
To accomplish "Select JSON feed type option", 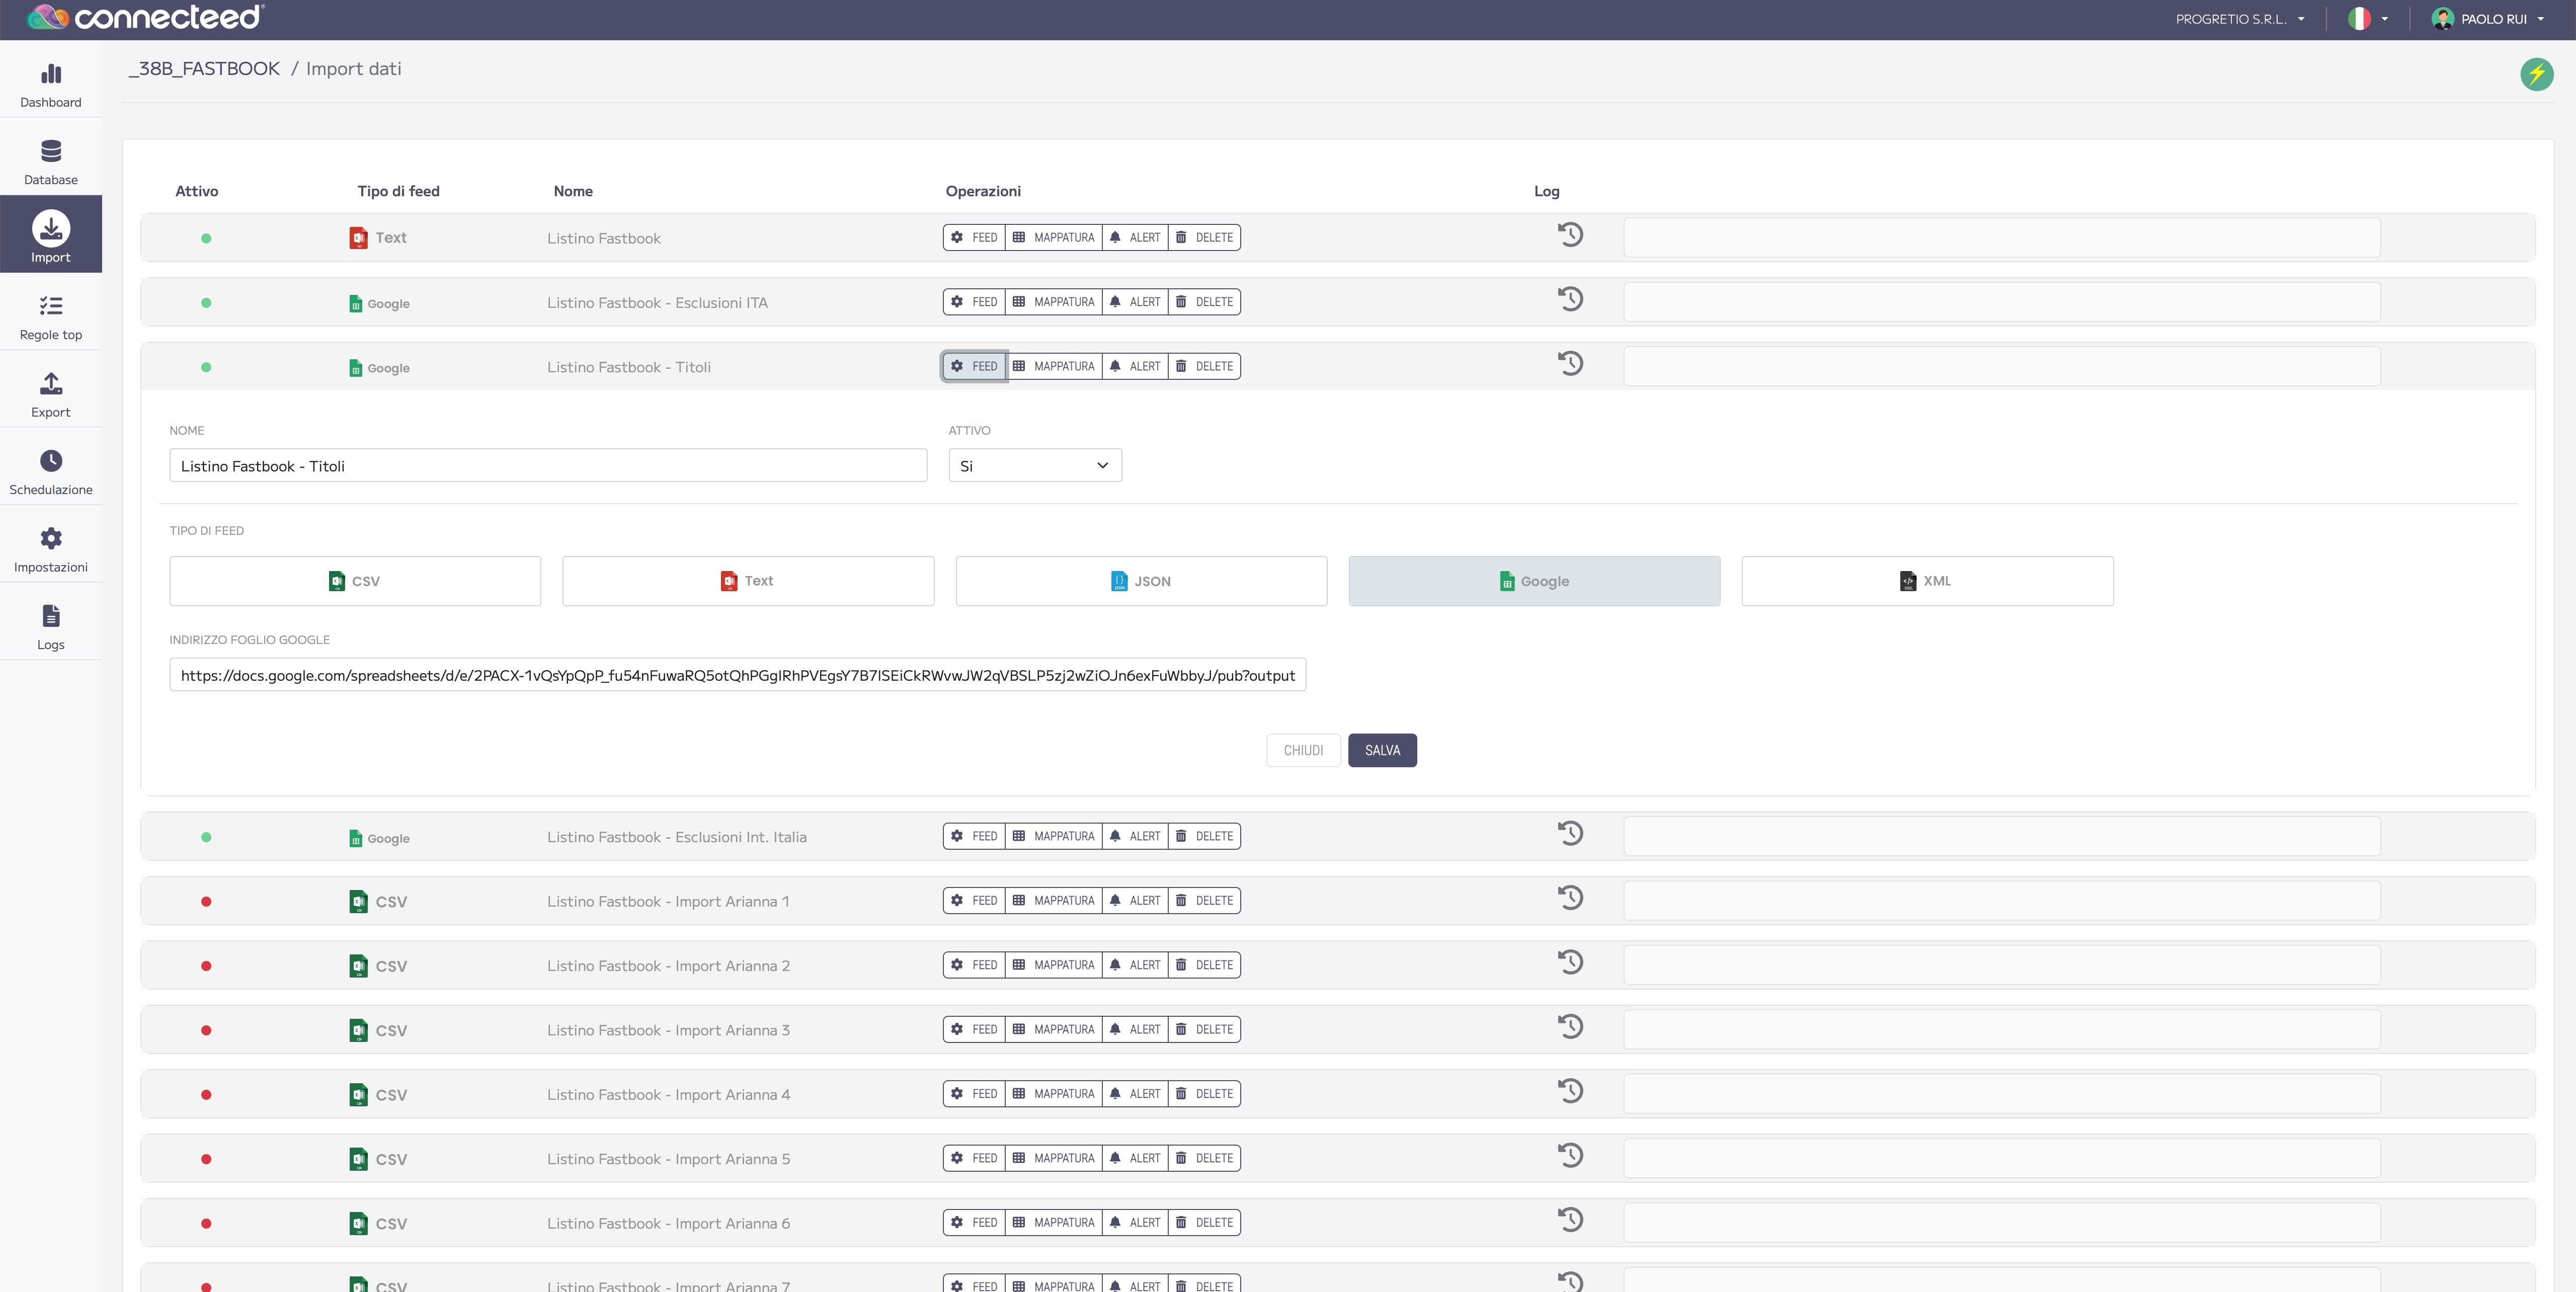I will pos(1141,581).
